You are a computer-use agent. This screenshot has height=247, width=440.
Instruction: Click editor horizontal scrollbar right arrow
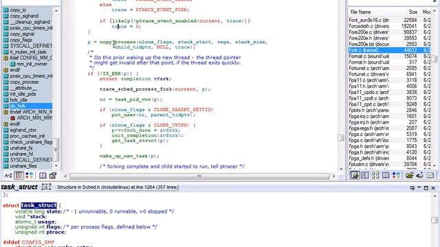coord(334,176)
